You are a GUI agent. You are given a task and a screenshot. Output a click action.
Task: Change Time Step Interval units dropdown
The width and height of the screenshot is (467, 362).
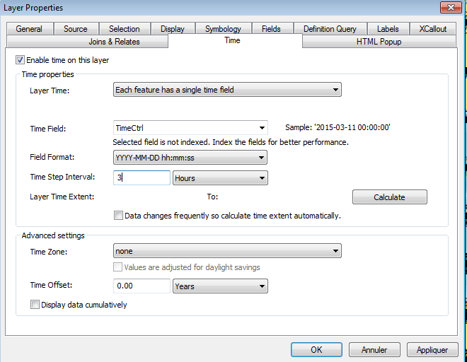pos(220,178)
